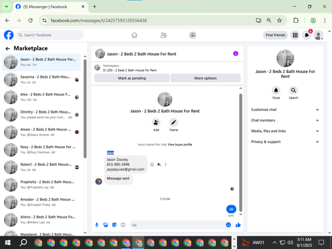Click the Search Facebook field
This screenshot has width=332, height=249.
[x=50, y=35]
